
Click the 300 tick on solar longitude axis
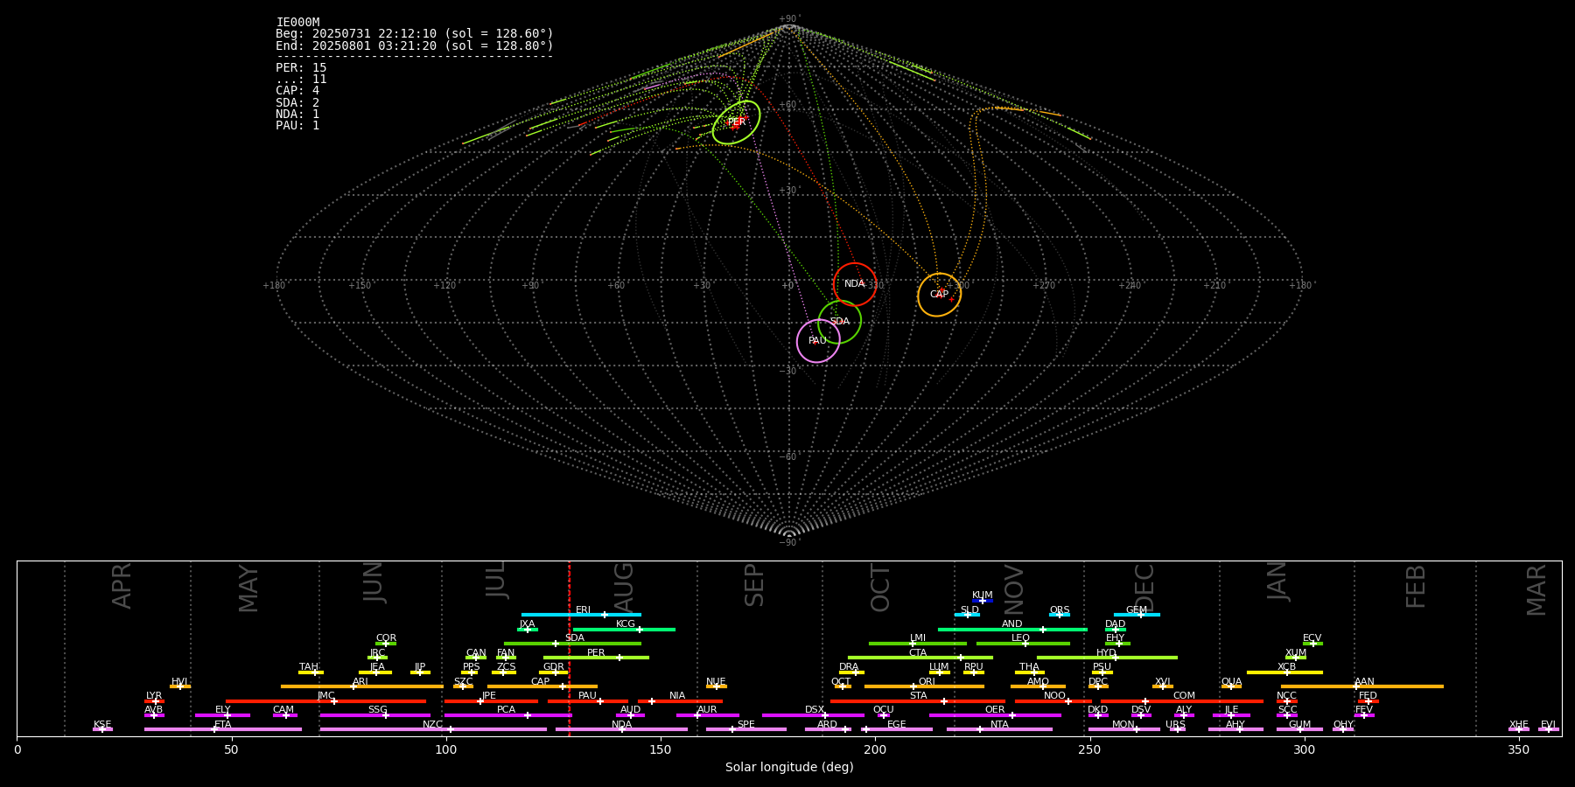pyautogui.click(x=1304, y=749)
